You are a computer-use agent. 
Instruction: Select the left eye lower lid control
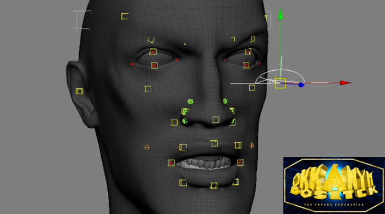pyautogui.click(x=154, y=65)
